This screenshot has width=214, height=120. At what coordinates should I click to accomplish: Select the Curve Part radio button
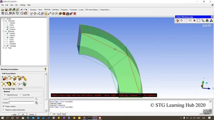click(x=21, y=95)
